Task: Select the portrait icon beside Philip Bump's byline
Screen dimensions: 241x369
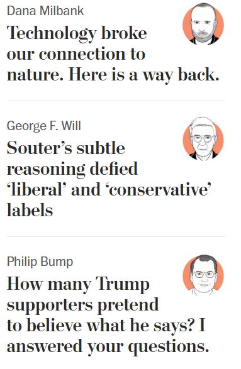Action: 203,275
